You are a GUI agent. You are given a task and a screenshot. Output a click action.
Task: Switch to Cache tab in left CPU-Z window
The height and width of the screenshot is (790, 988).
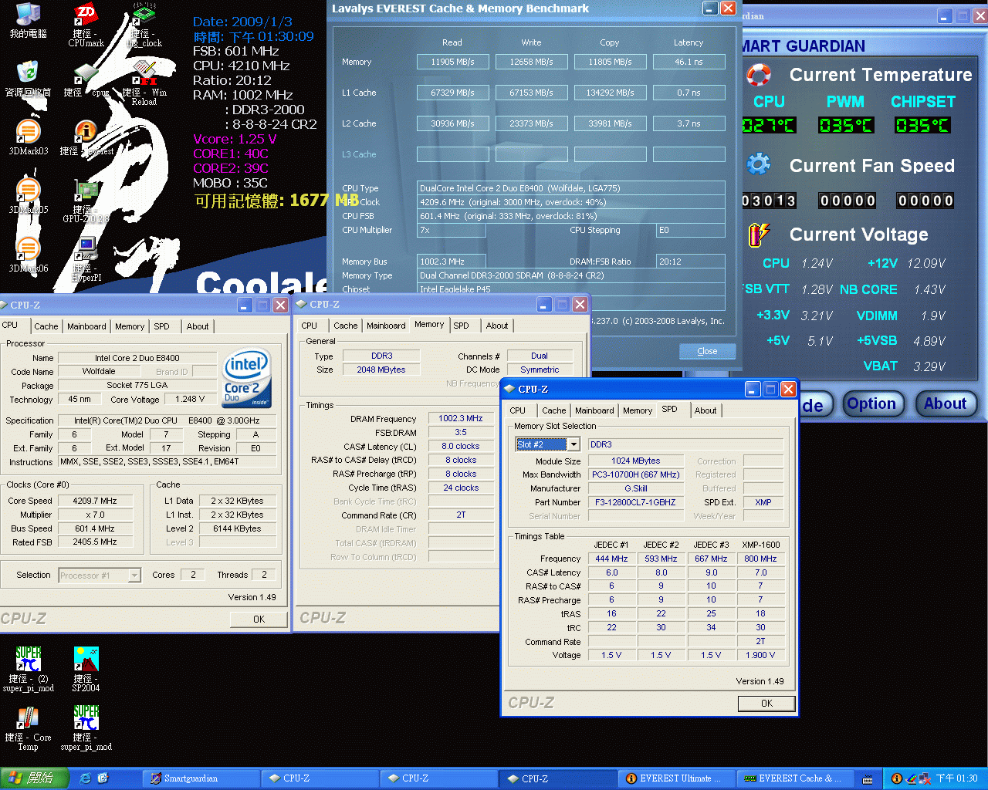click(46, 326)
